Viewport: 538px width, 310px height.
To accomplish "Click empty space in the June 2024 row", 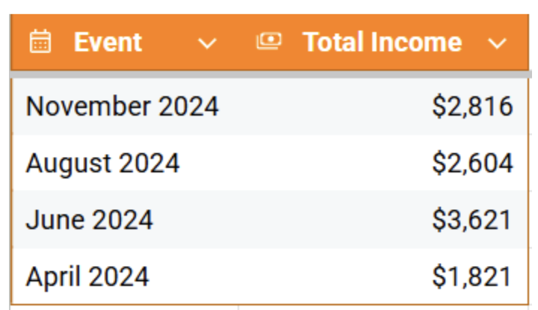I will [x=291, y=220].
